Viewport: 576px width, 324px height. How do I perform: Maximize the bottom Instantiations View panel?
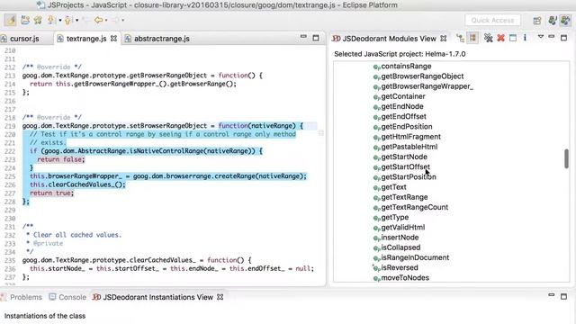tap(564, 296)
